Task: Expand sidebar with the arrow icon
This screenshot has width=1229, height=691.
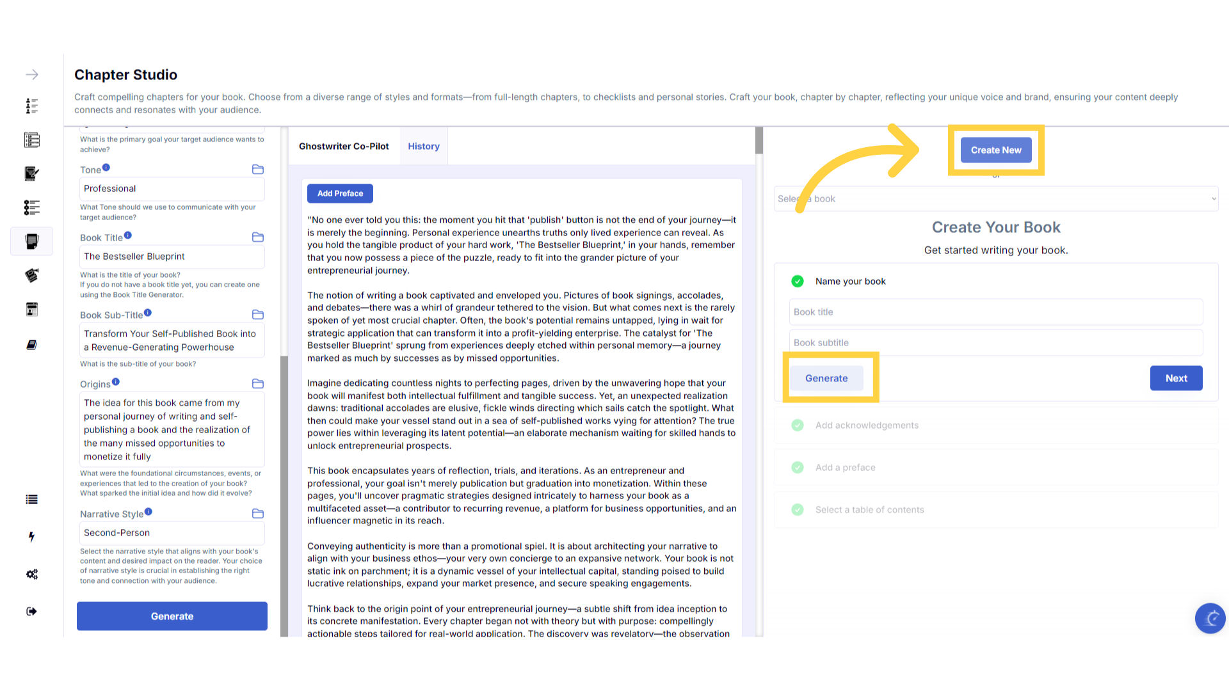Action: click(x=32, y=75)
